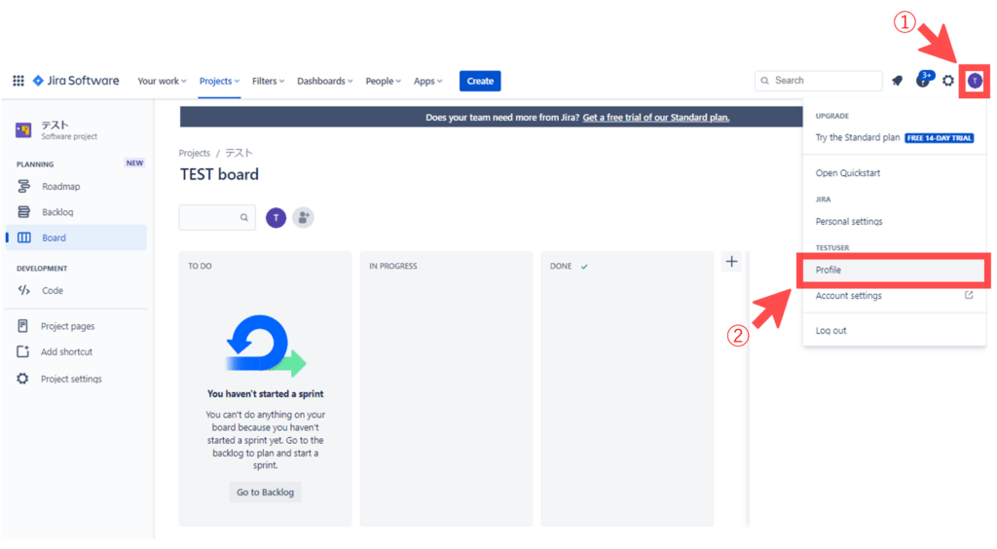Open Roadmap in the sidebar
This screenshot has width=997, height=549.
click(61, 186)
